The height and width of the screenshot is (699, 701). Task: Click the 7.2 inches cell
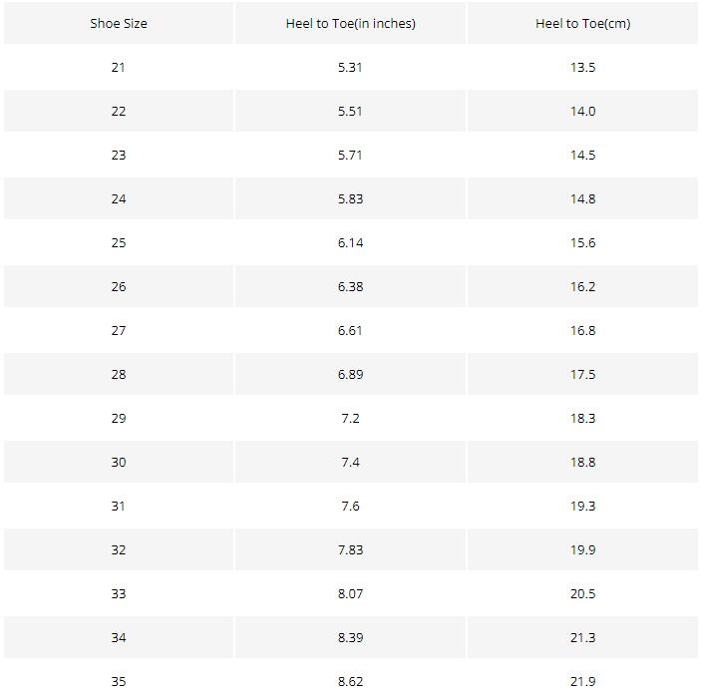pos(350,418)
